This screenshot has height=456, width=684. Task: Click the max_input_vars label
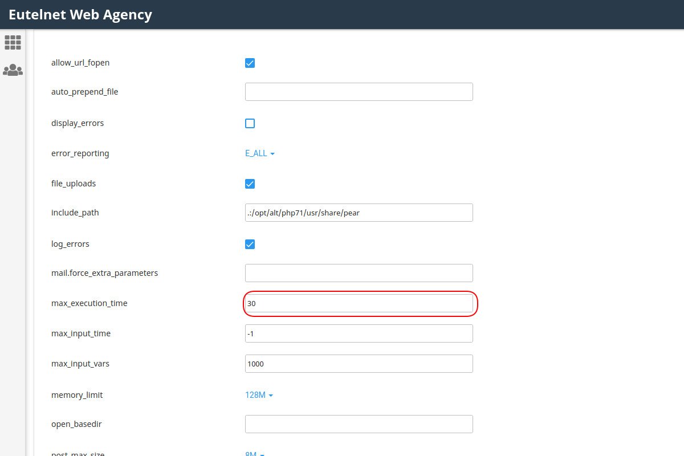click(x=80, y=364)
